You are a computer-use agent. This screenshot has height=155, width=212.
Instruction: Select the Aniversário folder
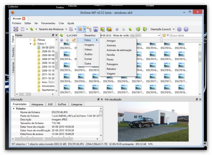(48, 86)
